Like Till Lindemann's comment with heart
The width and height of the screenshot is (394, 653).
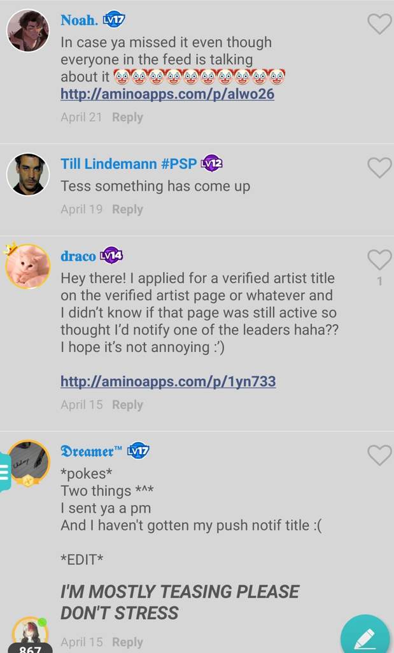[380, 168]
